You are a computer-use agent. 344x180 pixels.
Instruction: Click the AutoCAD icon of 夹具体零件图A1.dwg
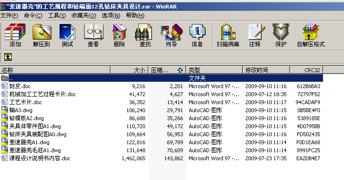click(x=4, y=126)
